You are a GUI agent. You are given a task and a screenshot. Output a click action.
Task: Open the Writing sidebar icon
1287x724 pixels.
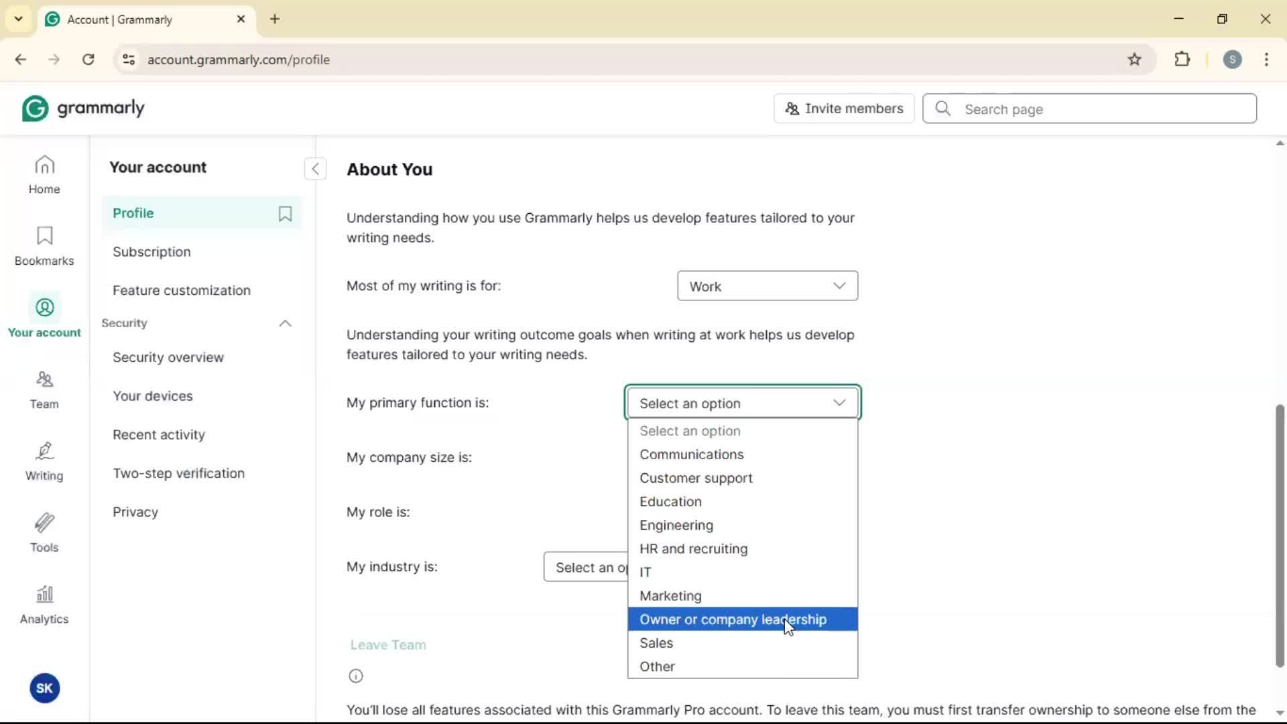44,461
